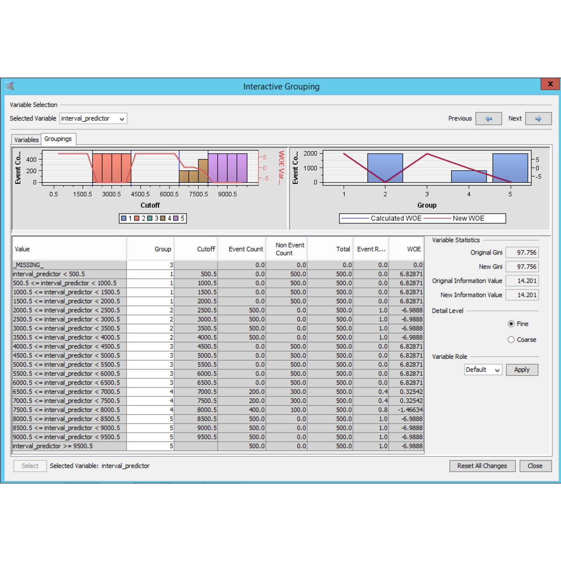
Task: Select the Coarse detail level option
Action: pos(511,340)
